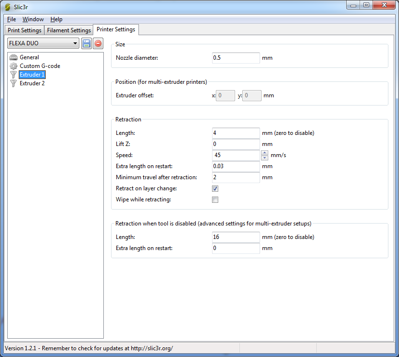Click the Retraction Length field with 4
399x357 pixels.
tap(236, 133)
